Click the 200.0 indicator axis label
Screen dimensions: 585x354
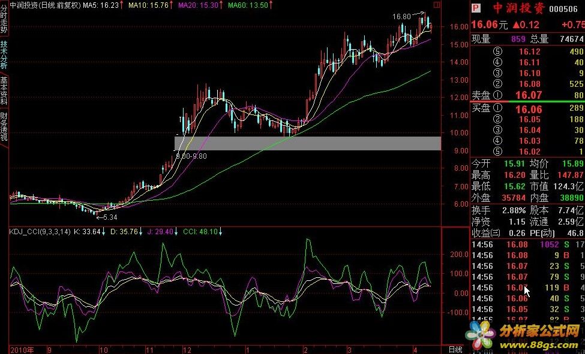(x=458, y=255)
